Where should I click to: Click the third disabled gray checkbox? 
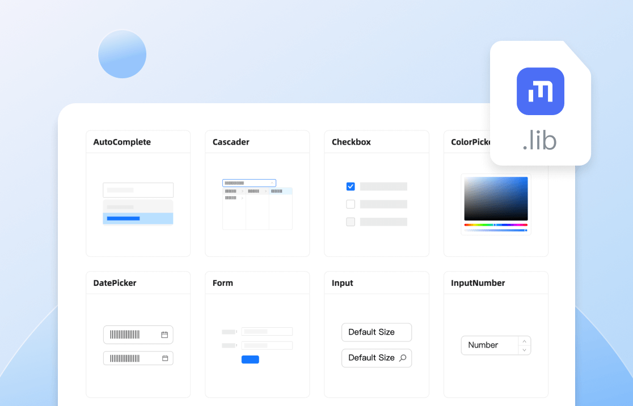point(351,222)
